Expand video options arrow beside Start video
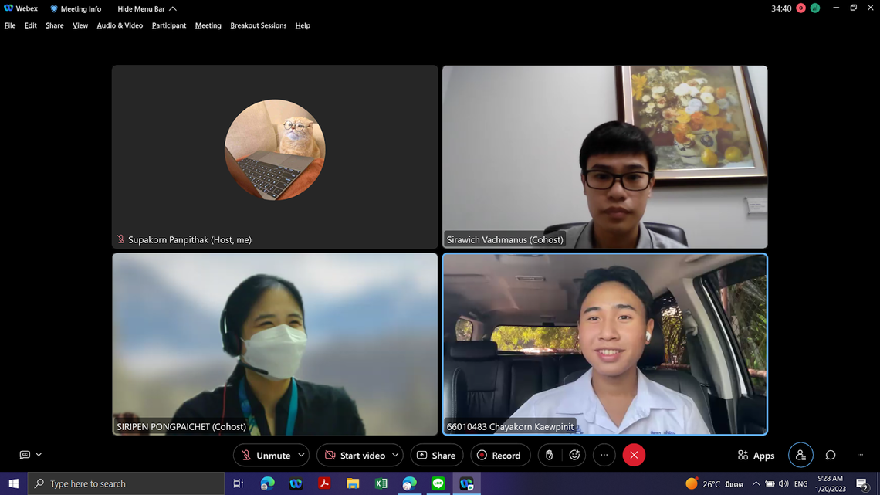Screen dimensions: 880x495 [395, 456]
